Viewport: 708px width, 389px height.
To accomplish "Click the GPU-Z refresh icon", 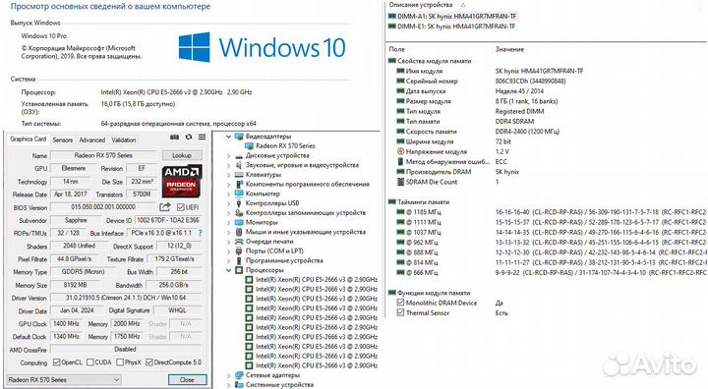I will click(x=189, y=138).
